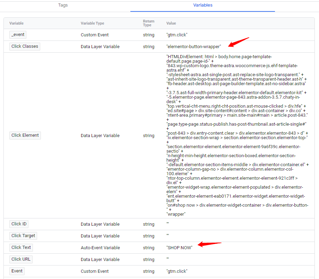
Task: Click Data Layer Variable in Click Classes row
Action: tap(100, 47)
